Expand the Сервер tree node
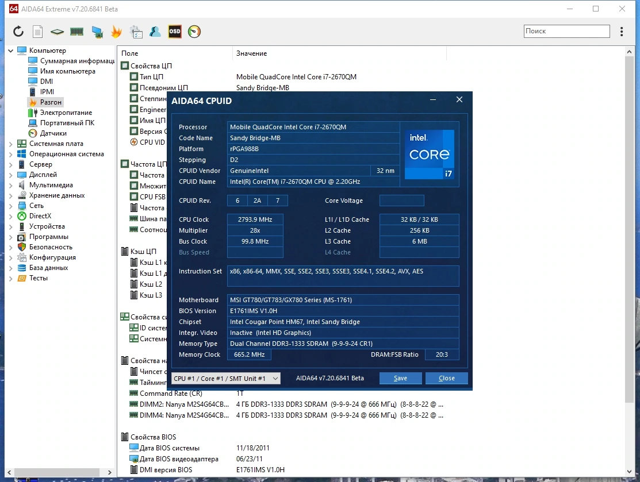Image resolution: width=640 pixels, height=482 pixels. (x=10, y=164)
